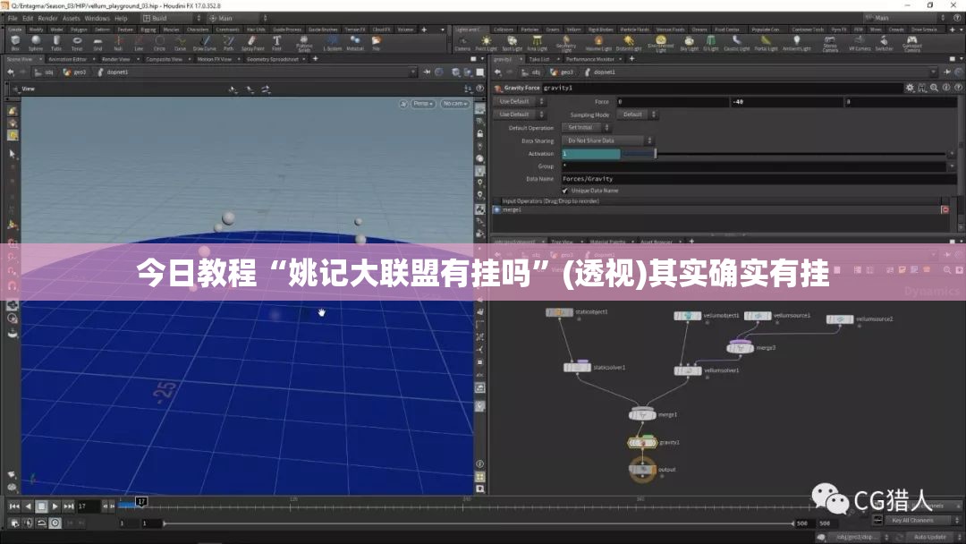Toggle the Unique Data Name checkbox
This screenshot has width=966, height=544.
pyautogui.click(x=565, y=191)
